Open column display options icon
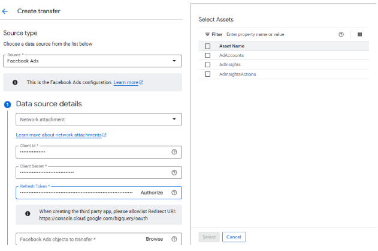The width and height of the screenshot is (378, 251). tap(359, 34)
